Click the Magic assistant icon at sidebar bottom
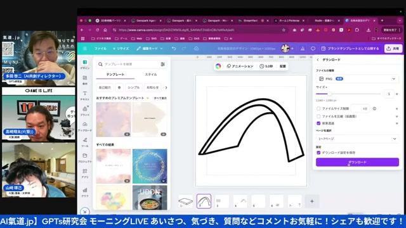 [85, 212]
